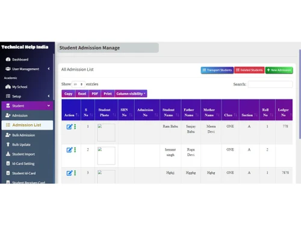The height and width of the screenshot is (226, 301).
Task: Export table to PDF
Action: 95,93
